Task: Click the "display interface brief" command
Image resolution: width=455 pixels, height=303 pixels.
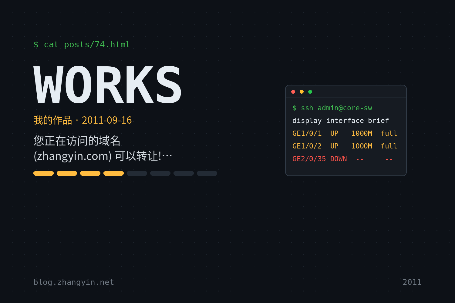Action: point(341,121)
